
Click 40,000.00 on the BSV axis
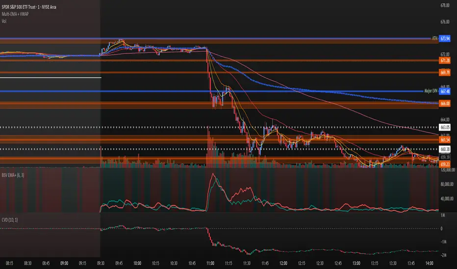[x=447, y=199]
